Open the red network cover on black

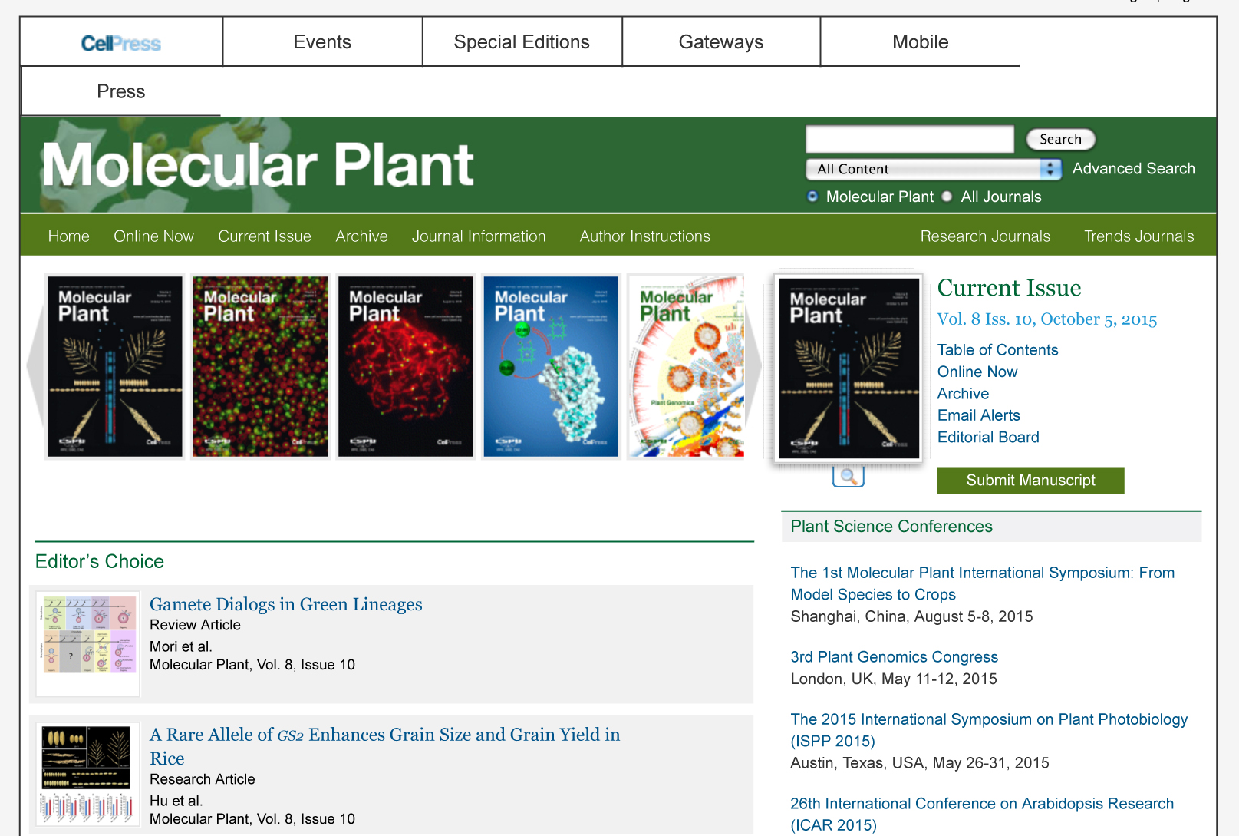tap(406, 366)
